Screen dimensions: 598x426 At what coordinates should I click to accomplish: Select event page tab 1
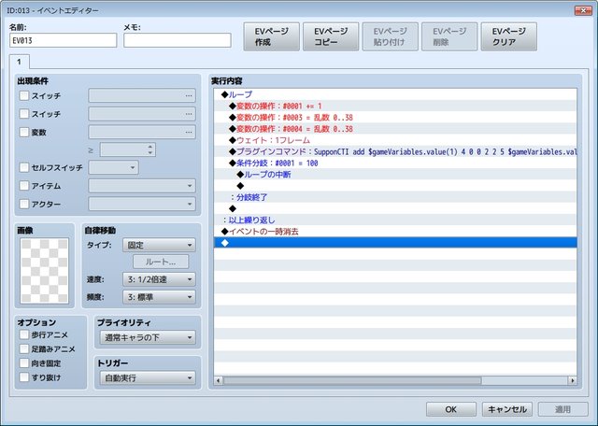(19, 62)
